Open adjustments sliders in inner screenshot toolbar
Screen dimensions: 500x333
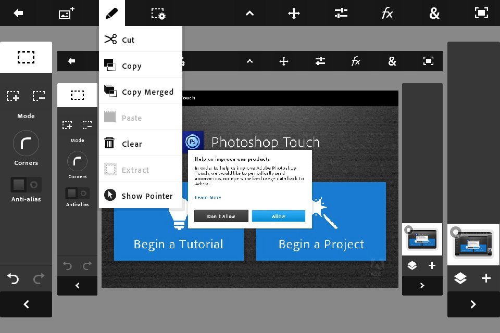(x=320, y=61)
